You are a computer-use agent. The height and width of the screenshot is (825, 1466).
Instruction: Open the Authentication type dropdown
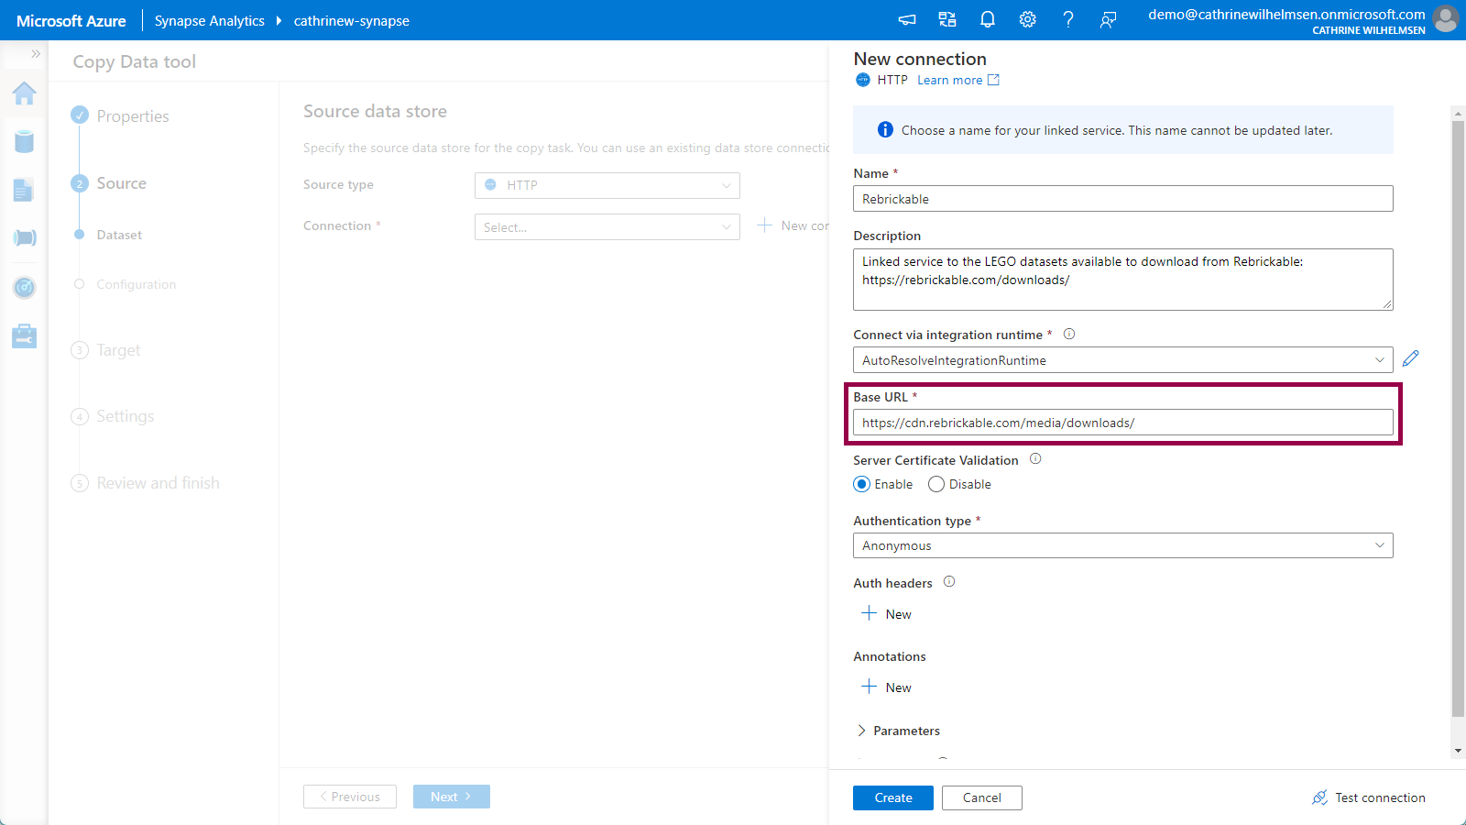pos(1122,545)
